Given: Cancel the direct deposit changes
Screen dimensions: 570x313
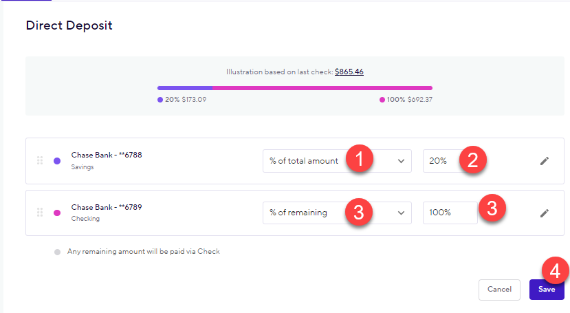Looking at the screenshot, I should tap(499, 290).
